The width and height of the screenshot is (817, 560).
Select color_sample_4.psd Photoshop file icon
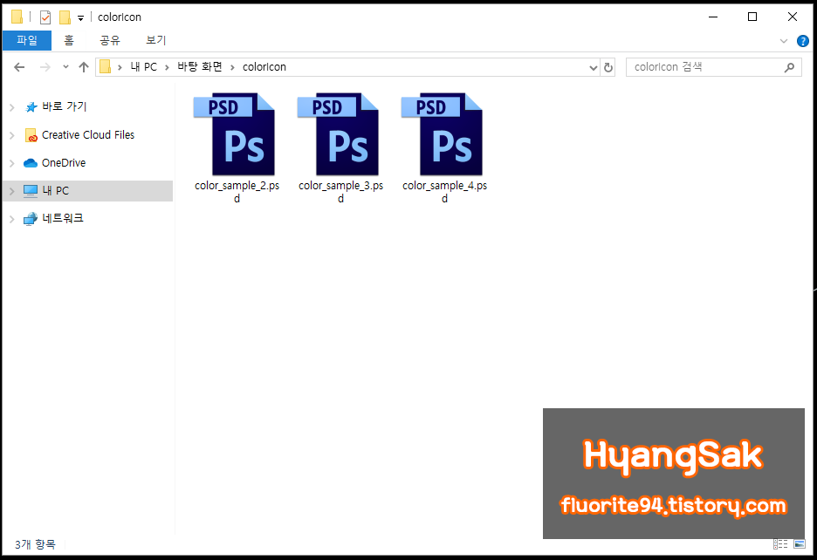(x=442, y=133)
